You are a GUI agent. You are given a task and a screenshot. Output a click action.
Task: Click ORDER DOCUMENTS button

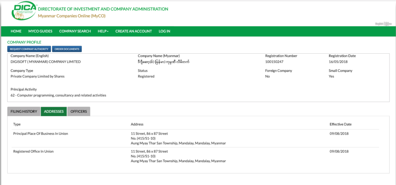(x=67, y=49)
